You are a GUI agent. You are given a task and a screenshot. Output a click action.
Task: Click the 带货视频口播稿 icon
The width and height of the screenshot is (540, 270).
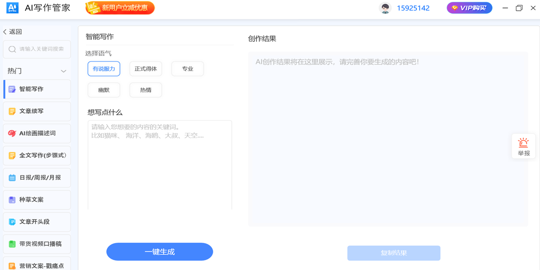[x=11, y=244]
